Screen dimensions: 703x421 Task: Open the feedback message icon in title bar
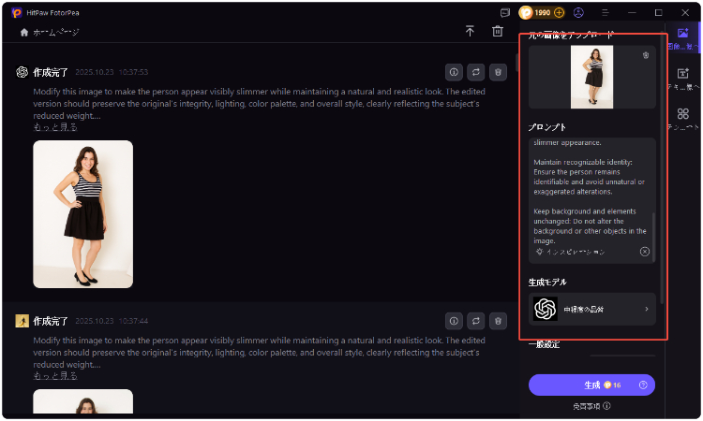(505, 13)
